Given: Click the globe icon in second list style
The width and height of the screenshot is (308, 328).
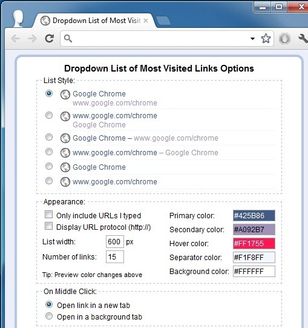Looking at the screenshot, I should pyautogui.click(x=65, y=116).
